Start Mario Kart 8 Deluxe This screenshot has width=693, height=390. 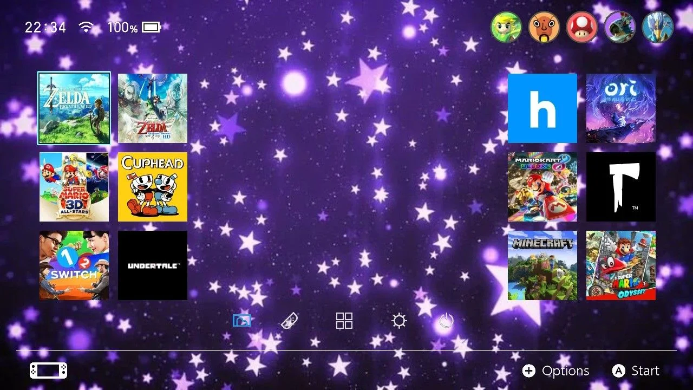point(542,187)
